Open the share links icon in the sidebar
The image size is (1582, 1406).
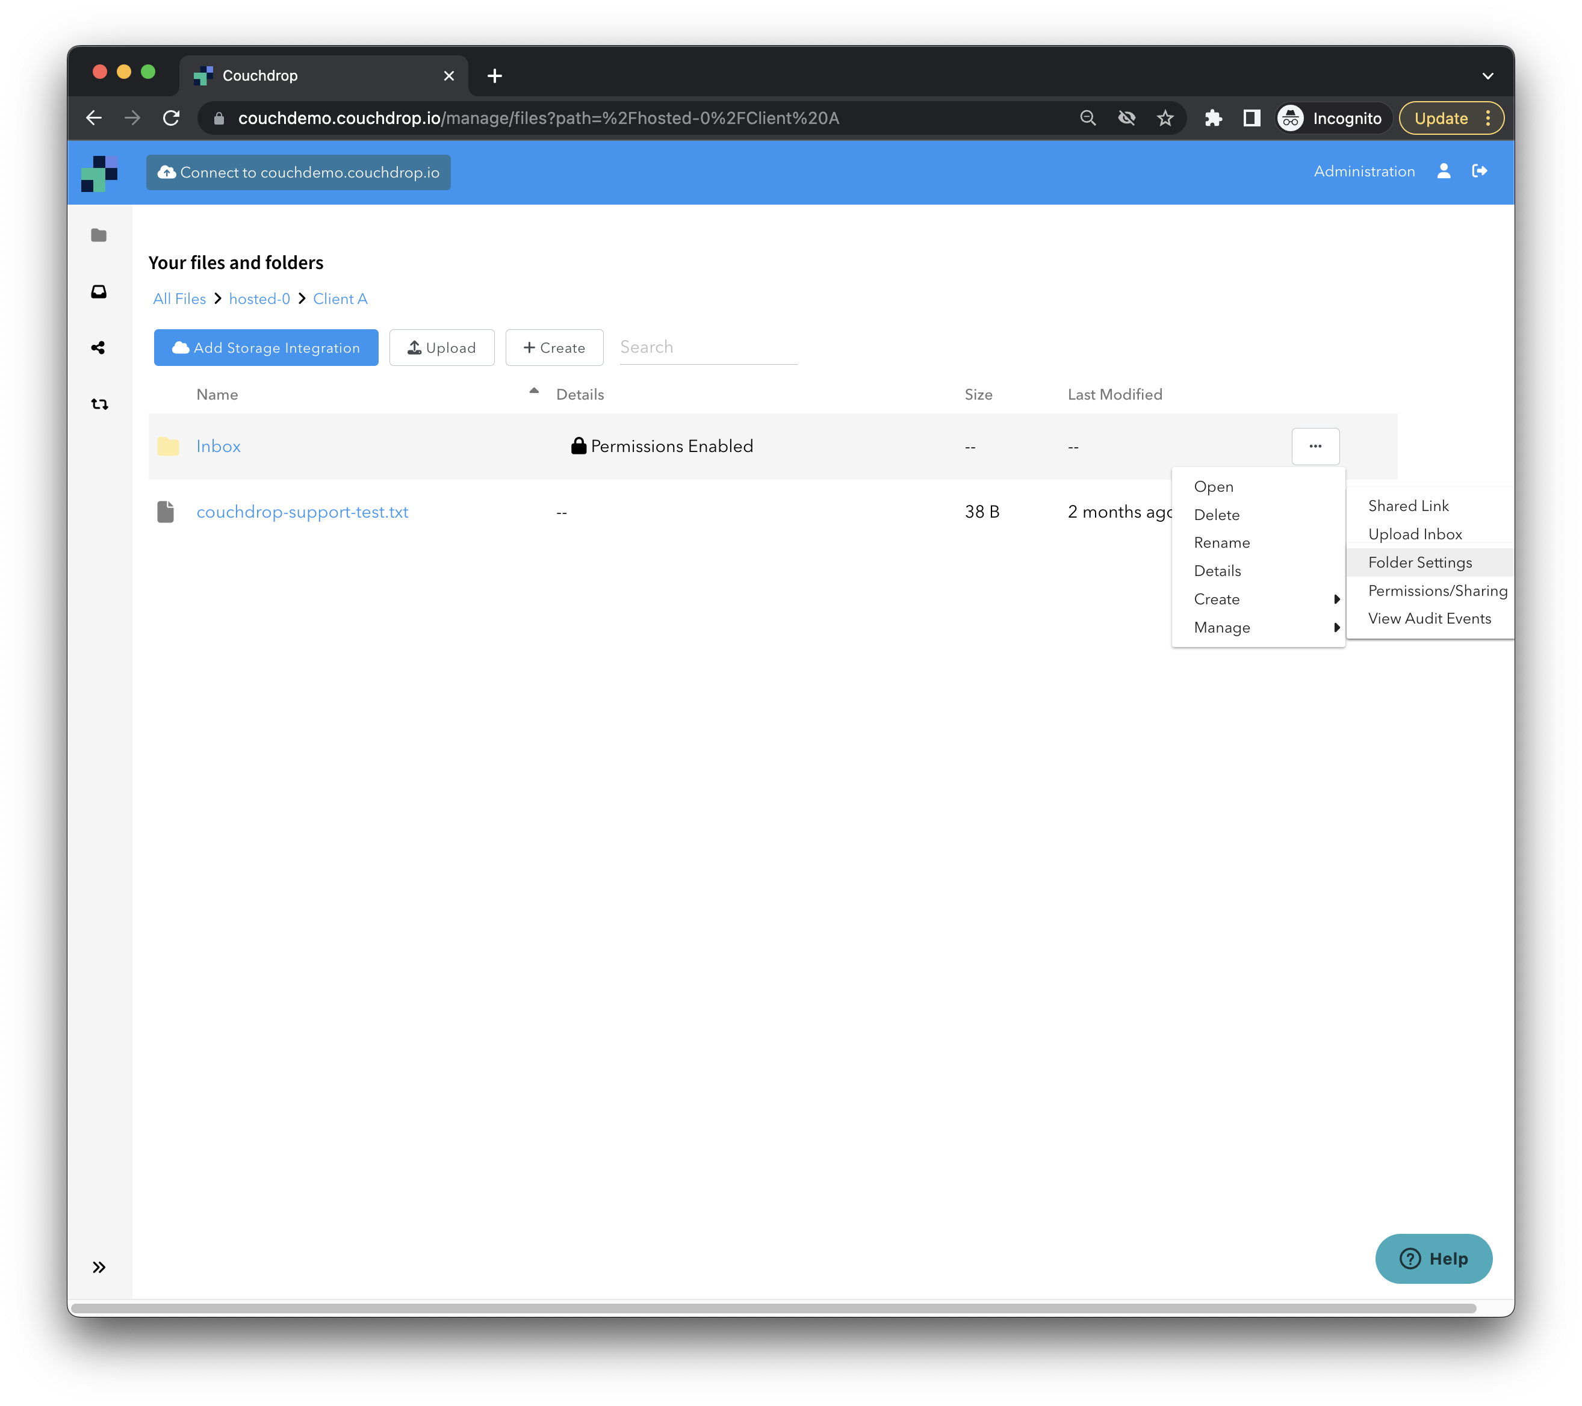coord(98,347)
